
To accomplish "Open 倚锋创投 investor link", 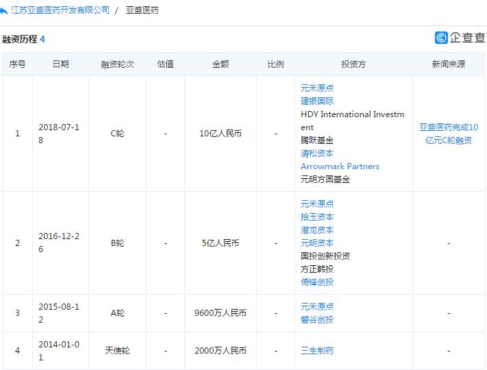I will pyautogui.click(x=317, y=282).
